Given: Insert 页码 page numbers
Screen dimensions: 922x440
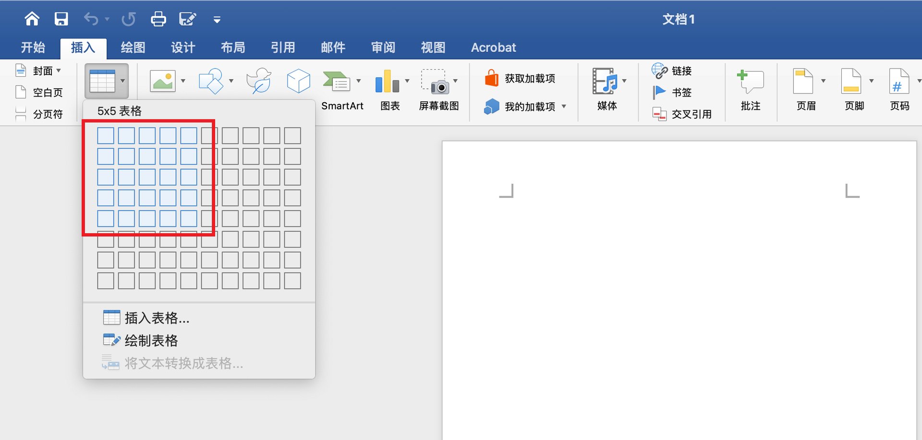Looking at the screenshot, I should 899,91.
